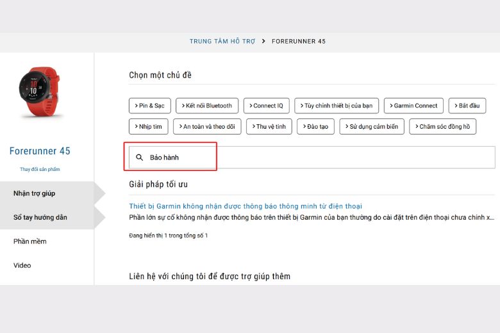The height and width of the screenshot is (333, 500).
Task: Click the search field containing Bảo hành
Action: click(x=312, y=157)
